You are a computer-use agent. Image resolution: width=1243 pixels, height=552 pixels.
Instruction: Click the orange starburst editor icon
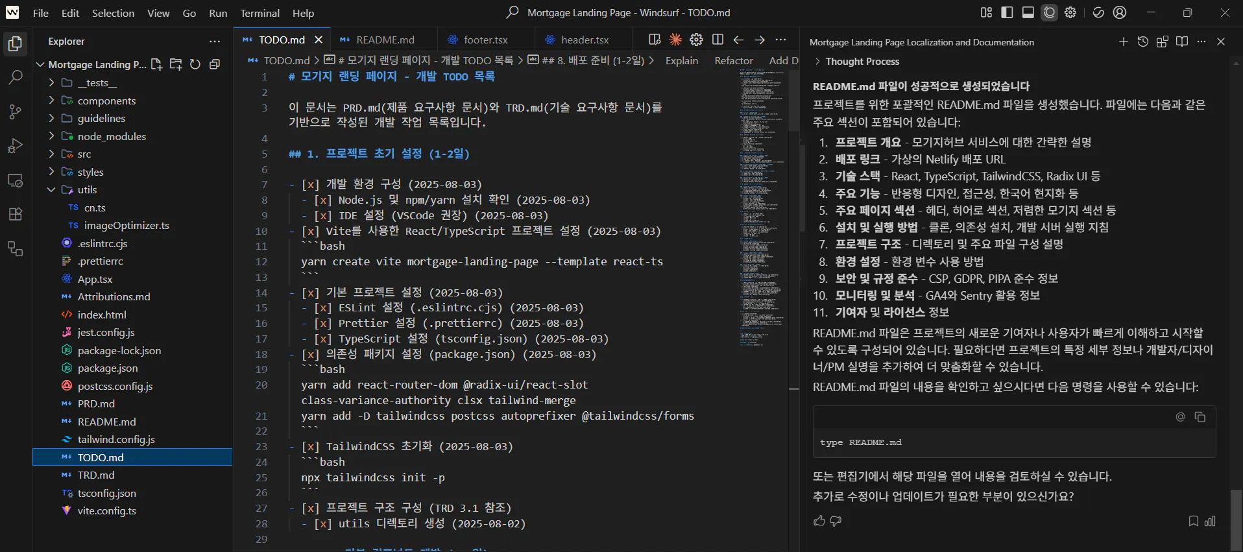tap(675, 40)
